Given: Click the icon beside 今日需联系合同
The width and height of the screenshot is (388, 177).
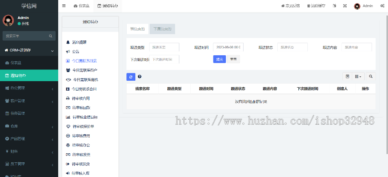Looking at the screenshot, I should coord(68,89).
